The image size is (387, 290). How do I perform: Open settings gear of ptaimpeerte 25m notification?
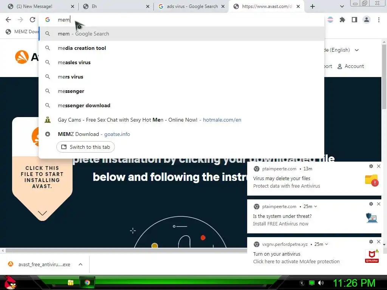371,204
